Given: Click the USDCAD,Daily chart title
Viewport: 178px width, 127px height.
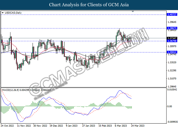Looking at the screenshot, I should point(13,13).
